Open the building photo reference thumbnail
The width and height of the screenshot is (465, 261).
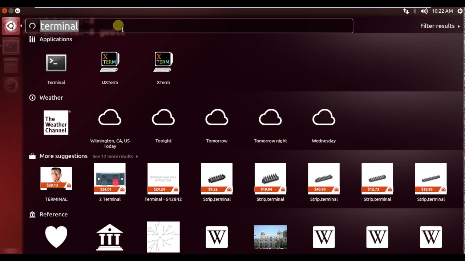tap(270, 237)
